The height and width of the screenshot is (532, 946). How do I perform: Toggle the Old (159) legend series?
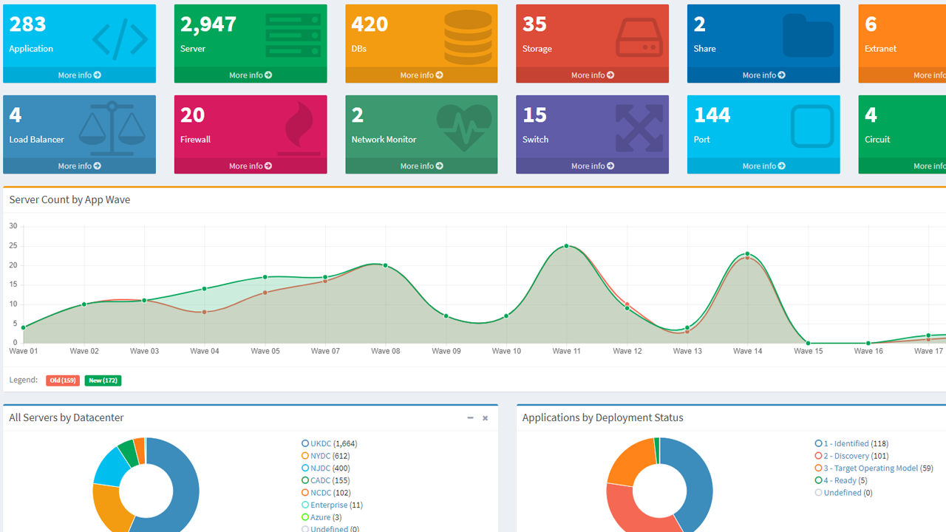[63, 381]
